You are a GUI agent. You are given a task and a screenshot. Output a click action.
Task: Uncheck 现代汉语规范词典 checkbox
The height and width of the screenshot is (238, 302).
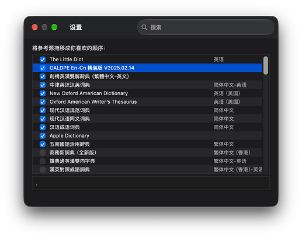tap(43, 110)
